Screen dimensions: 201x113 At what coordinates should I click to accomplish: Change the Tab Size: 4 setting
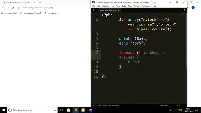(x=164, y=105)
